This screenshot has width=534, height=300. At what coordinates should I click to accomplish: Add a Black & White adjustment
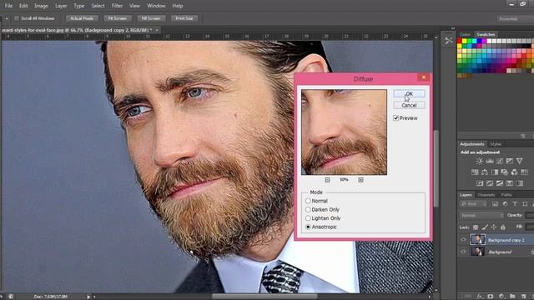click(x=495, y=172)
